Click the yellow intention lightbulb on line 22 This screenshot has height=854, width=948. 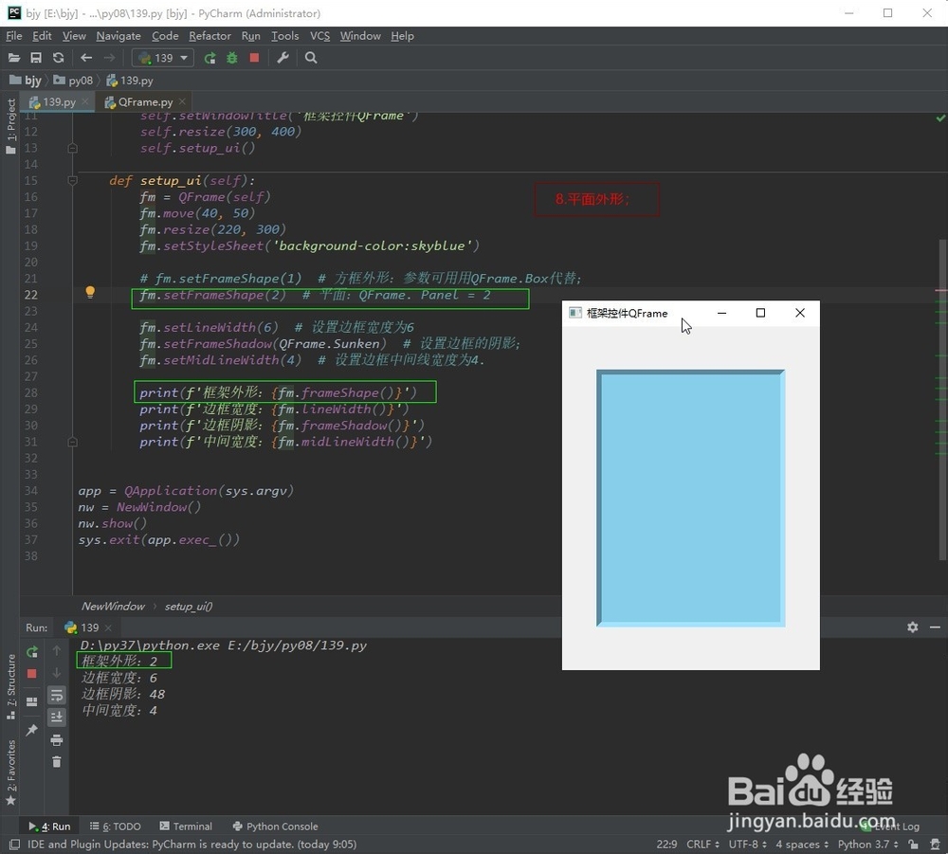point(90,293)
